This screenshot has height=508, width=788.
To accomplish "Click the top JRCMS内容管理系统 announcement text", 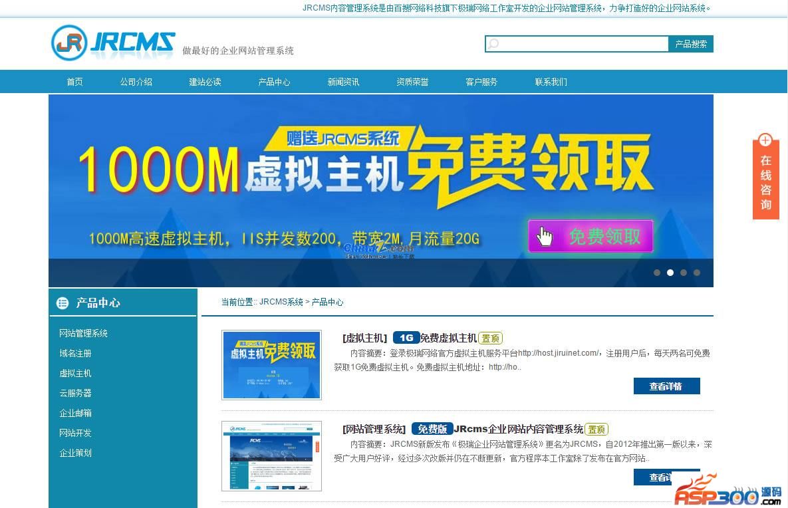I will 507,8.
